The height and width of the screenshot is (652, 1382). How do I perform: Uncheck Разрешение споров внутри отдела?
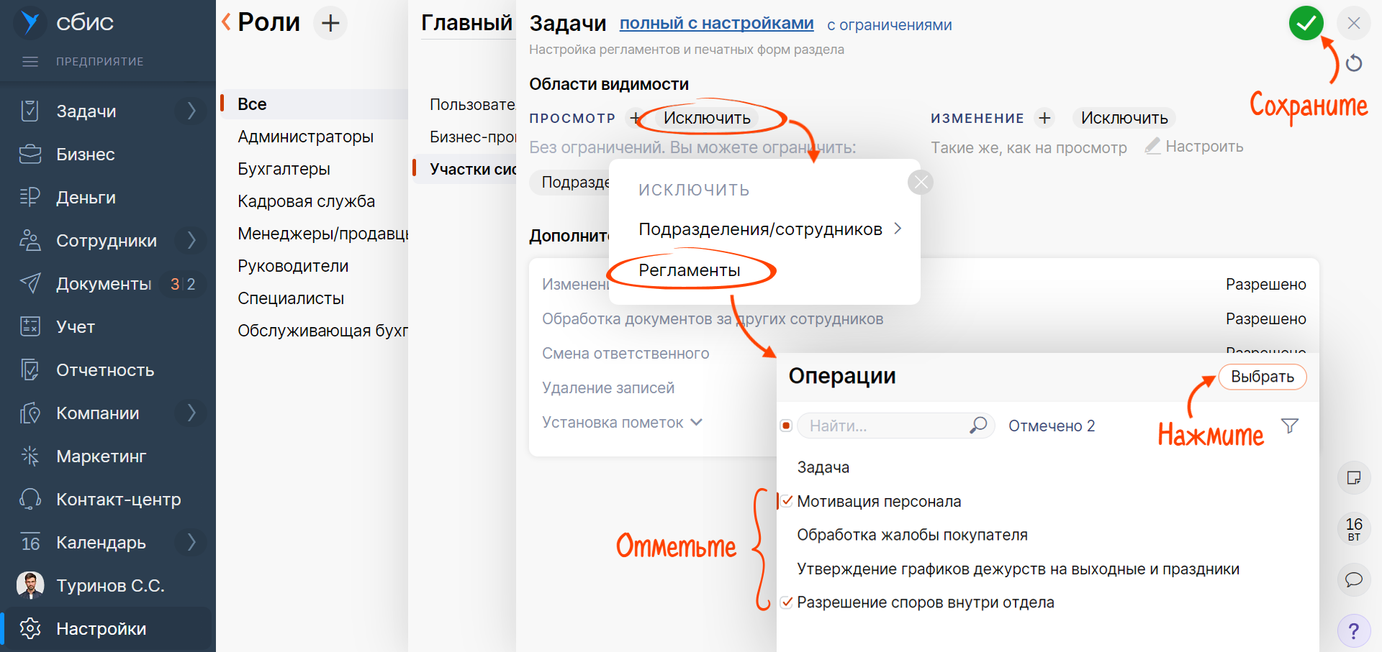tap(787, 602)
